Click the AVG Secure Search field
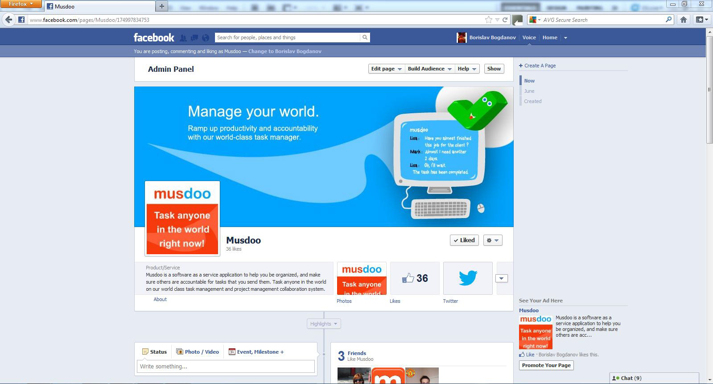The width and height of the screenshot is (713, 384). 603,20
